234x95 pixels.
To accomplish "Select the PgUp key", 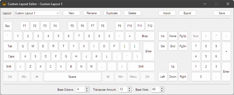I will (183, 36).
